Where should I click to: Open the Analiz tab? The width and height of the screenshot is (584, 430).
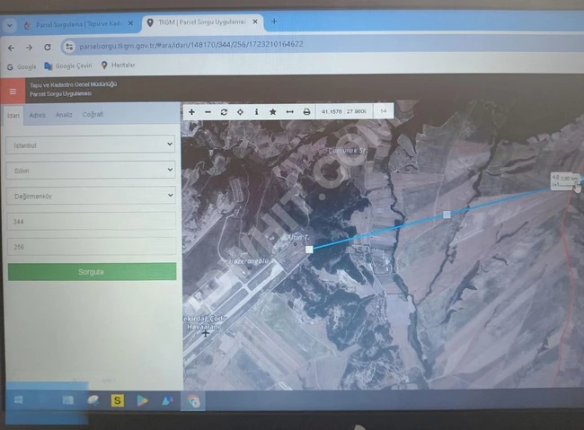click(64, 115)
